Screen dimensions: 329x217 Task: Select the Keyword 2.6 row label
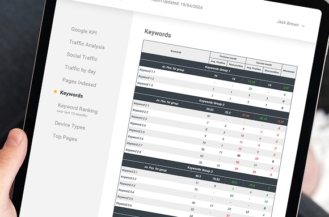[x=136, y=138]
